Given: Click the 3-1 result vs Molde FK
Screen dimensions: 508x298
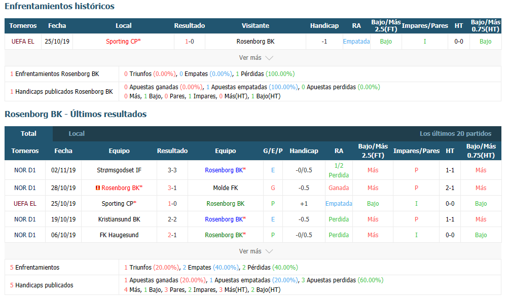Looking at the screenshot, I should (x=172, y=188).
